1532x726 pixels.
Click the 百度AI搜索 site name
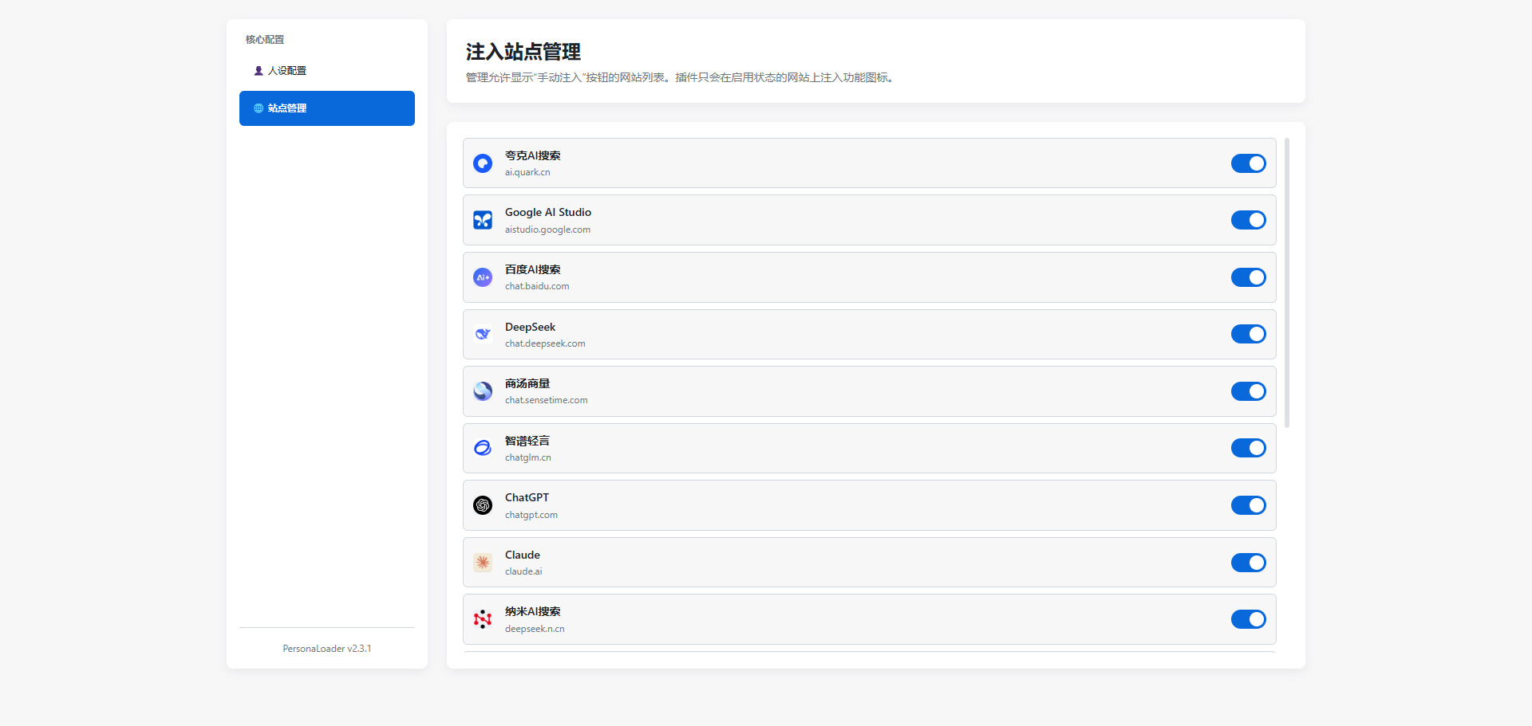(x=532, y=269)
